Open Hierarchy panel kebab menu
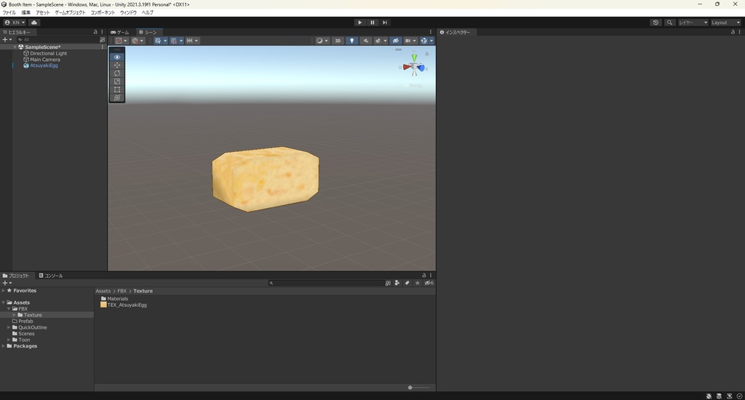 102,32
